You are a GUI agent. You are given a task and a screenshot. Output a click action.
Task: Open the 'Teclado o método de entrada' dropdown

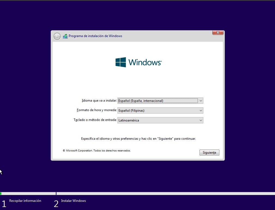tap(160, 120)
